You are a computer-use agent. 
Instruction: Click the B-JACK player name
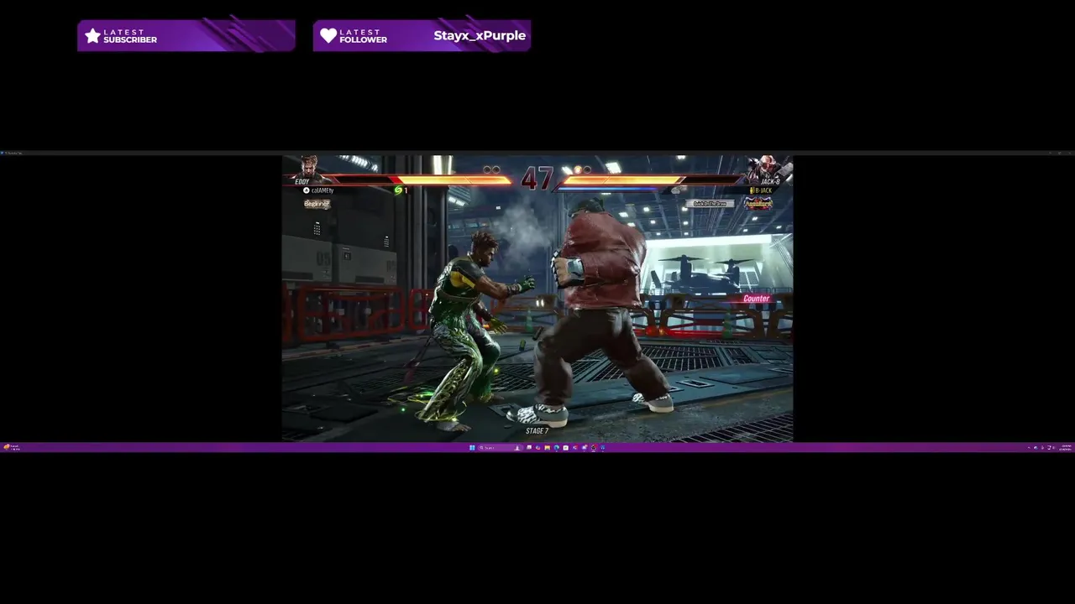click(x=765, y=190)
